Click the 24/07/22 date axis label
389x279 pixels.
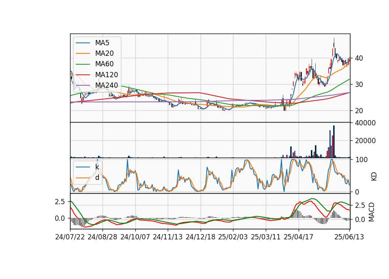70,237
